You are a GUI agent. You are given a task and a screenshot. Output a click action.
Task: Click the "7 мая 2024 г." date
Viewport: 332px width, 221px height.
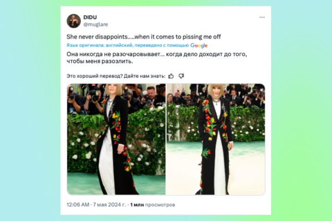(x=109, y=205)
